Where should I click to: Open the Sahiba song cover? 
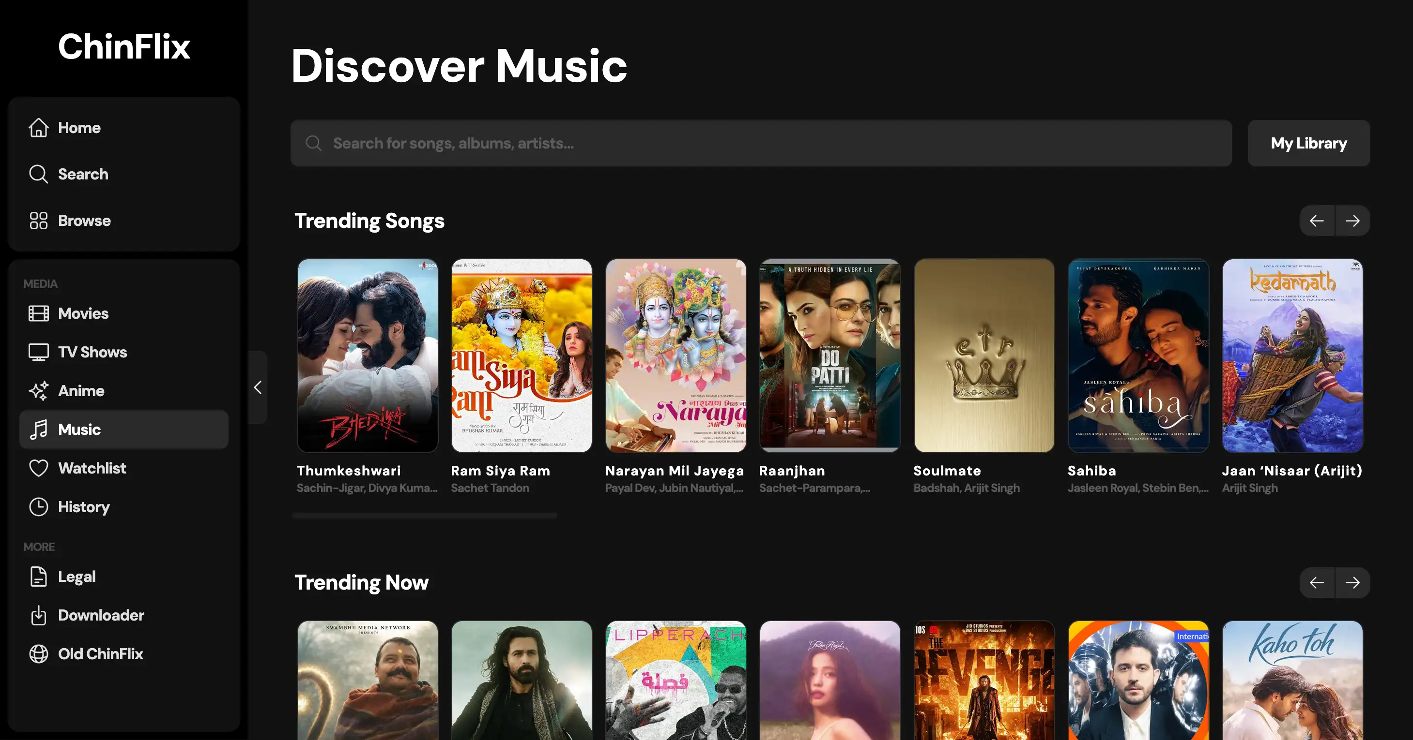1138,356
